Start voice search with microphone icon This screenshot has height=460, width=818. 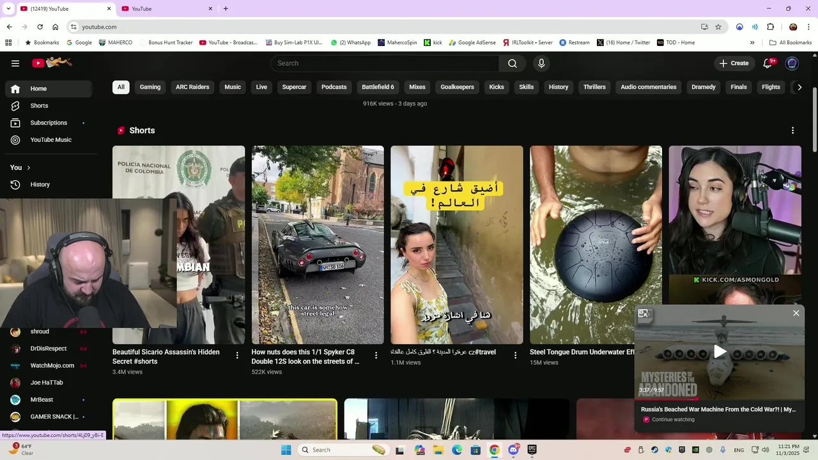click(x=541, y=63)
